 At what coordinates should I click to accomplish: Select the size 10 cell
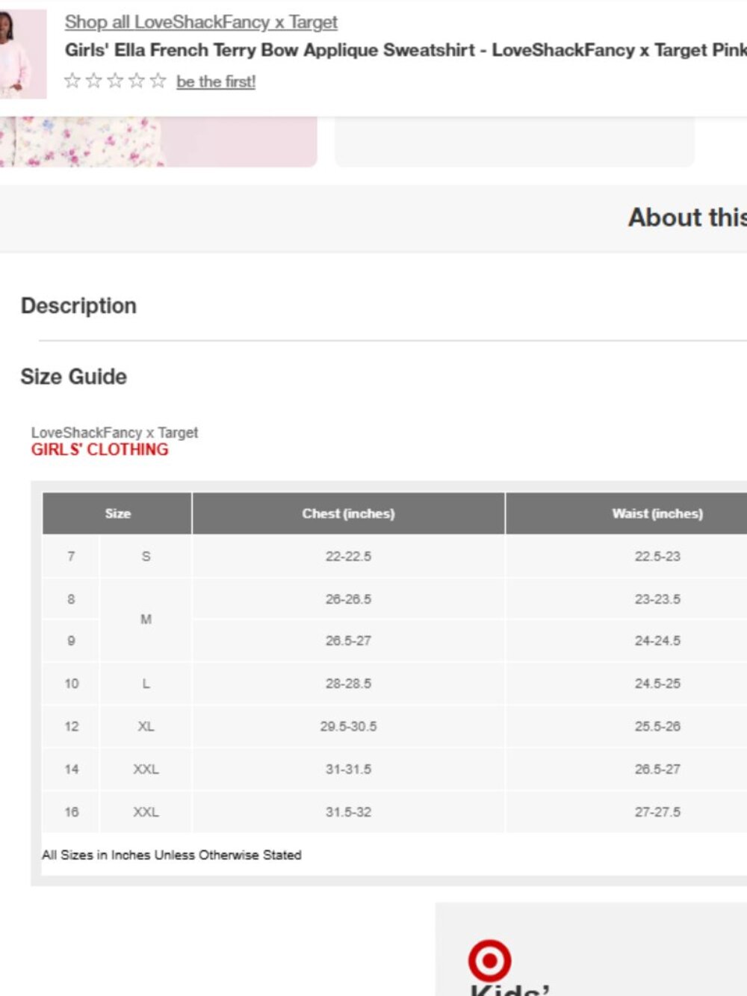point(71,683)
